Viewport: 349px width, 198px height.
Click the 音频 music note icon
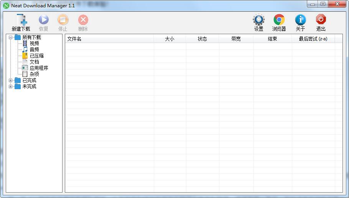[x=25, y=49]
